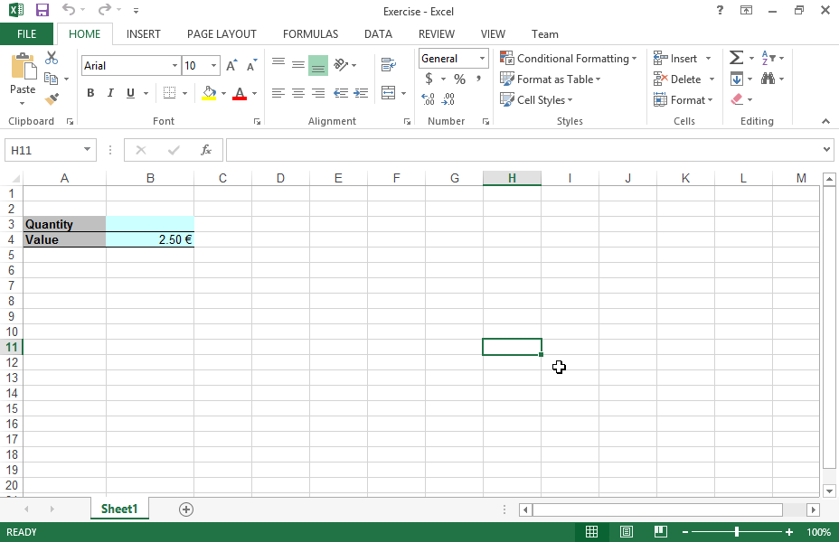Image resolution: width=839 pixels, height=542 pixels.
Task: Expand the Number Format General dropdown
Action: (482, 59)
